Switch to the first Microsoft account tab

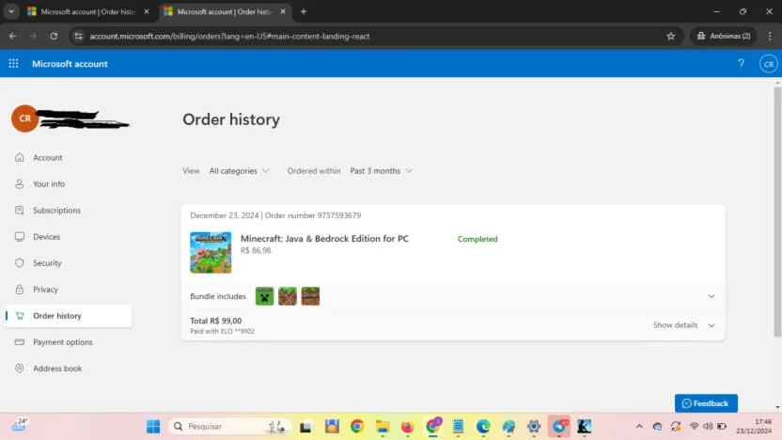click(x=87, y=11)
